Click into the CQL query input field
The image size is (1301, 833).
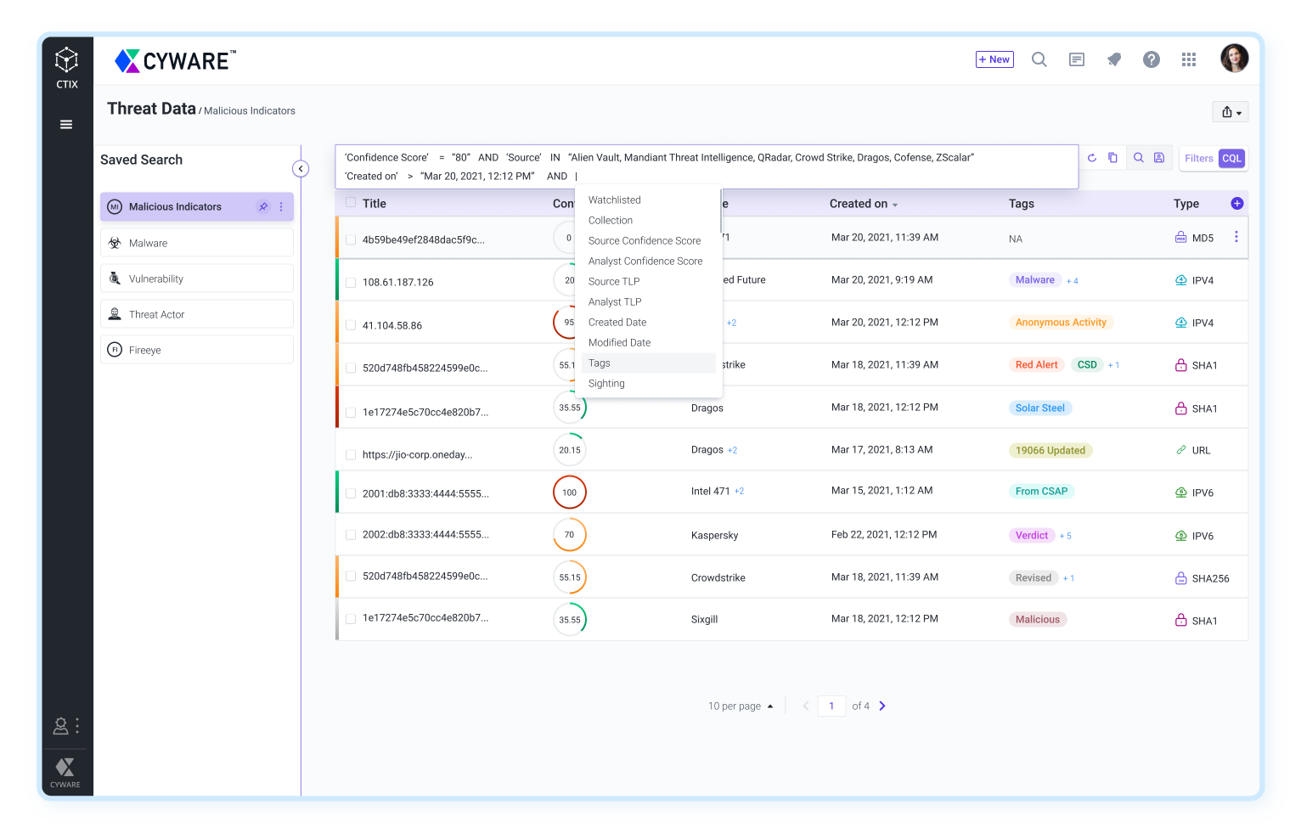point(707,166)
